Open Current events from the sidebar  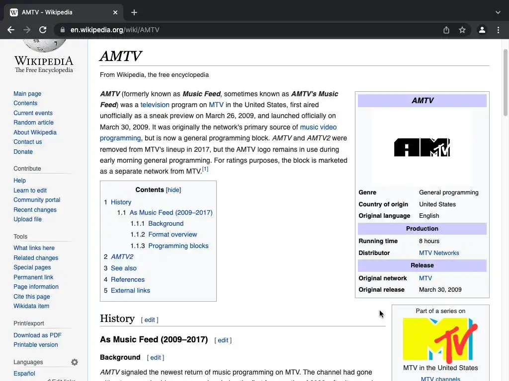(x=33, y=113)
